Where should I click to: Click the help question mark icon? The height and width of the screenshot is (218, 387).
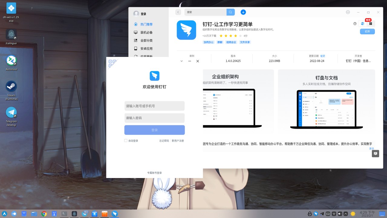coord(355,24)
